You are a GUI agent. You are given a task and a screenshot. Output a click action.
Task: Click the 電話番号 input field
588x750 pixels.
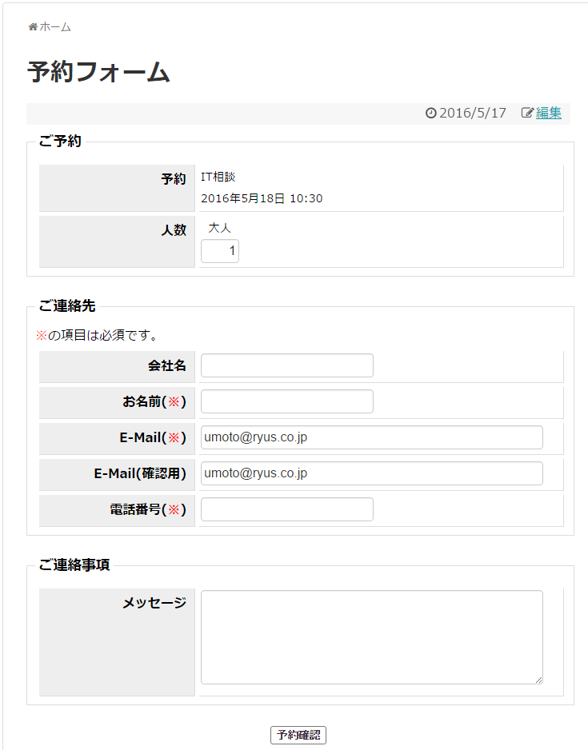286,509
